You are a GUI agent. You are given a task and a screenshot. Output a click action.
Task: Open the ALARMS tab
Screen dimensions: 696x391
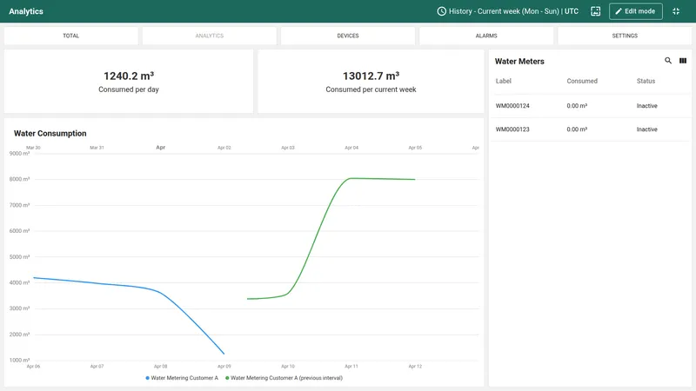tap(486, 36)
